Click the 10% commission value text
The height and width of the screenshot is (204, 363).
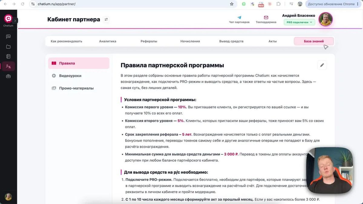(x=182, y=107)
